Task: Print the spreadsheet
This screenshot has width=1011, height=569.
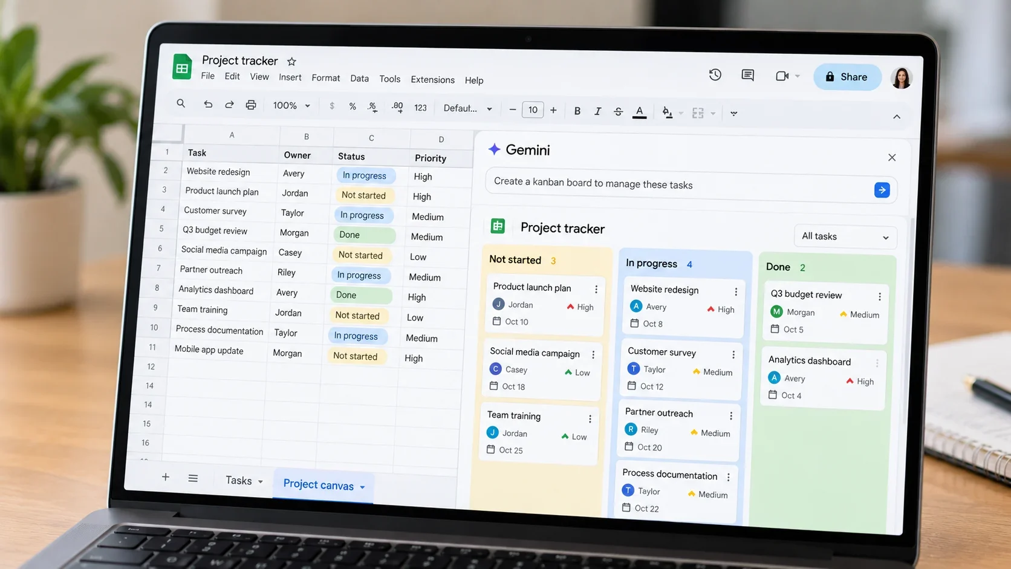Action: [251, 105]
